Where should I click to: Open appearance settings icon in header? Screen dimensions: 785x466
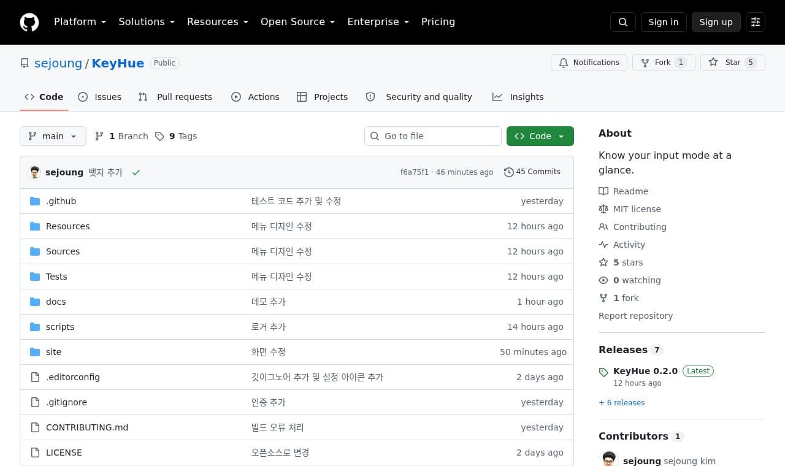coord(756,22)
